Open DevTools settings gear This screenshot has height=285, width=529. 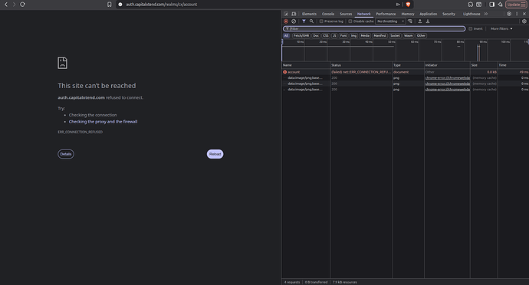click(509, 14)
